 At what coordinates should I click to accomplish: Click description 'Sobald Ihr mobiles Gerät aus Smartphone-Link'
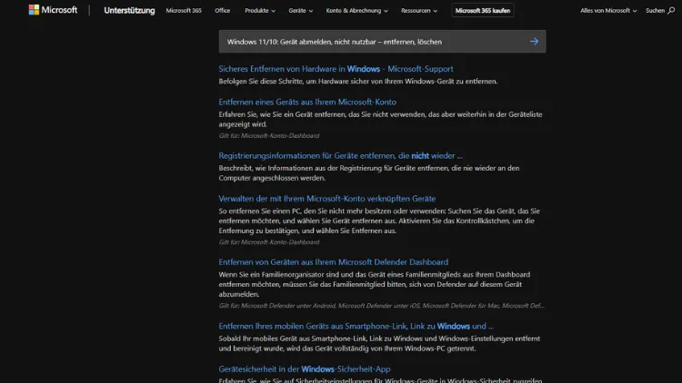coord(379,343)
